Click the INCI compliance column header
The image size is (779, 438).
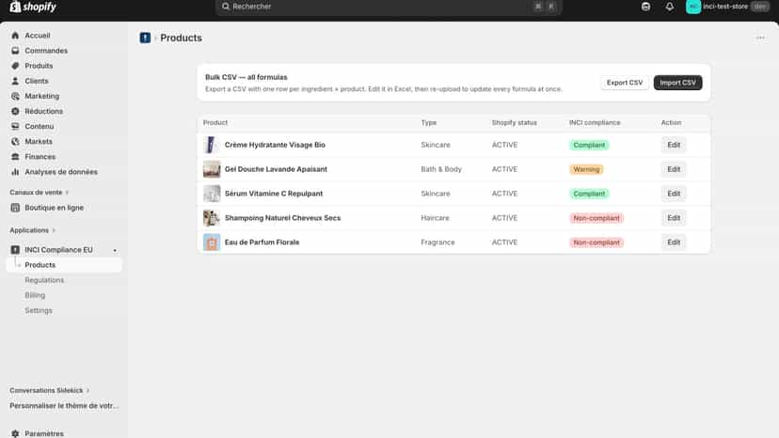[595, 123]
